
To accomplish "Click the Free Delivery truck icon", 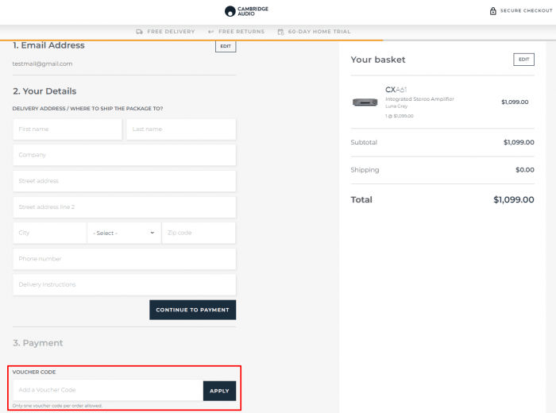I will click(139, 32).
